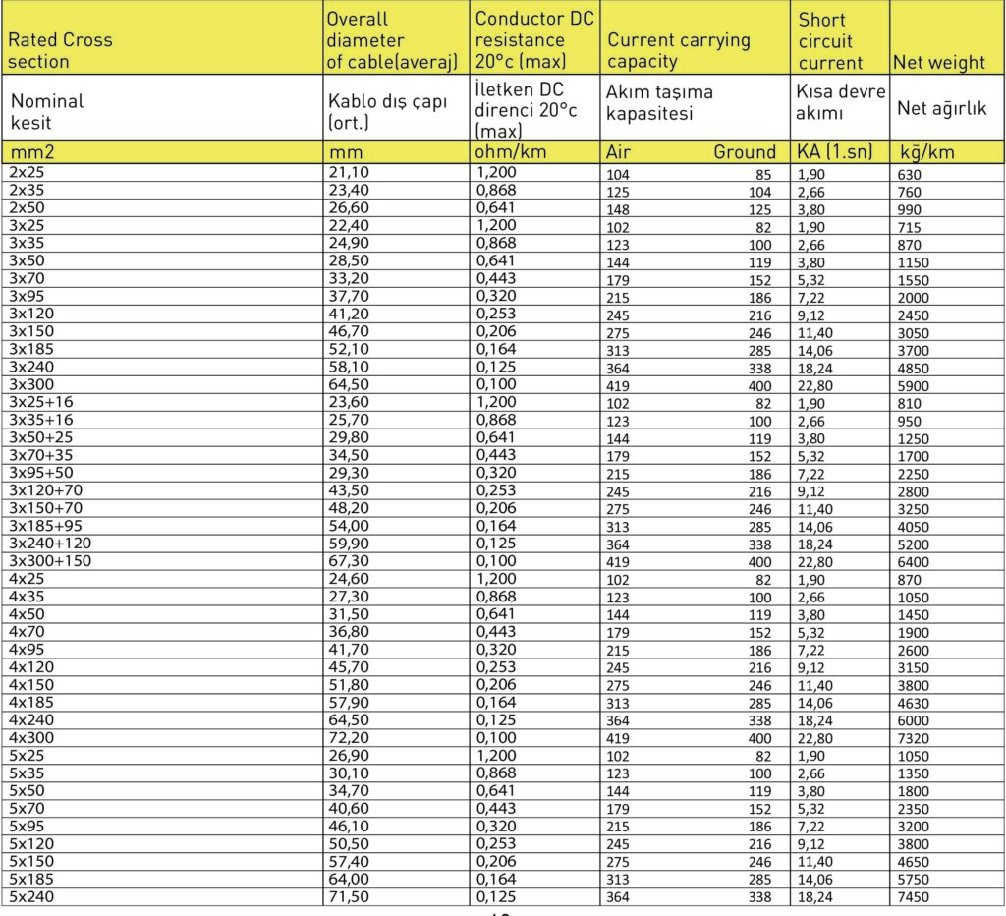This screenshot has height=916, width=1006.
Task: Click the 'Rated Cross section' header cell
Action: [x=59, y=51]
